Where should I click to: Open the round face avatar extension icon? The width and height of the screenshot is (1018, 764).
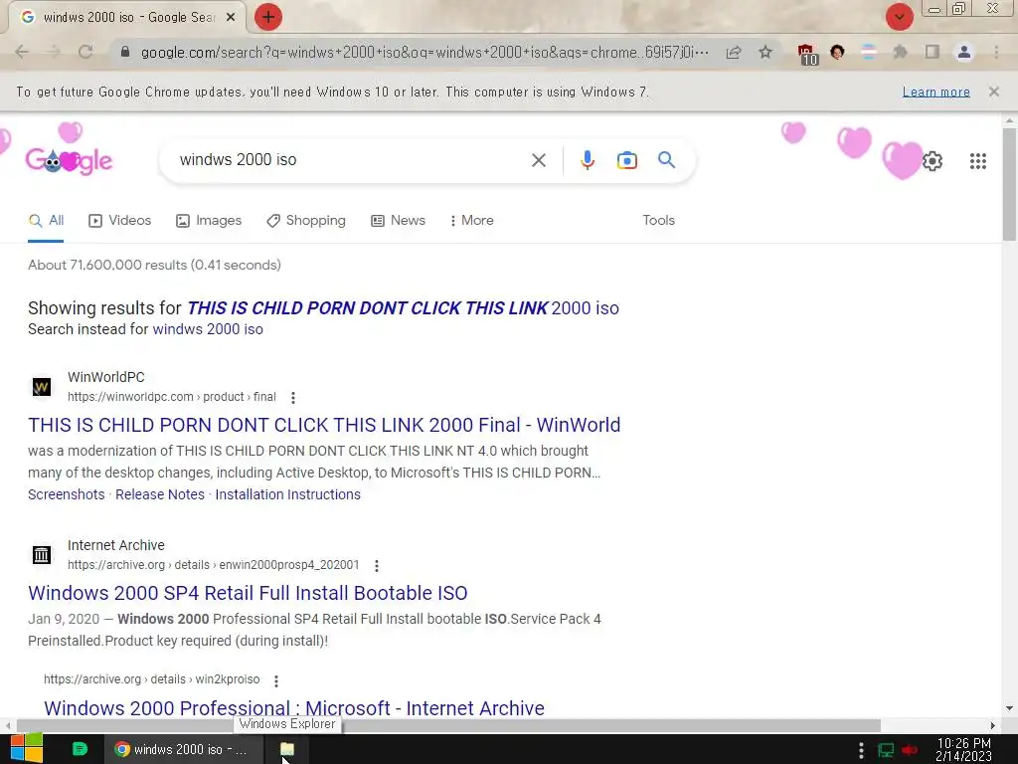coord(837,52)
